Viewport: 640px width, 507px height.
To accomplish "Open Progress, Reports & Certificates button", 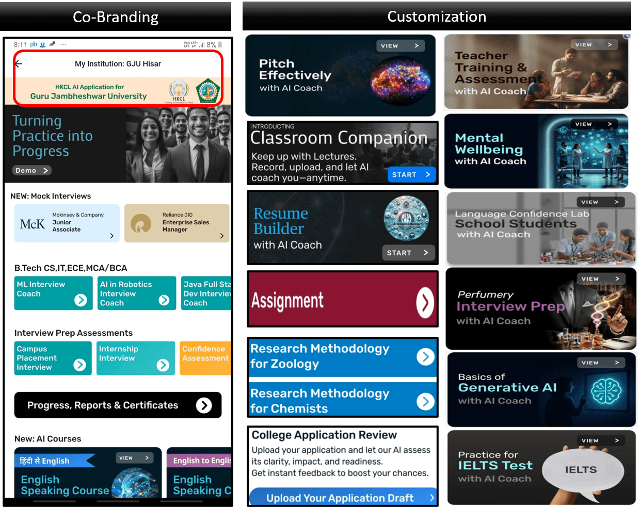I will [118, 405].
